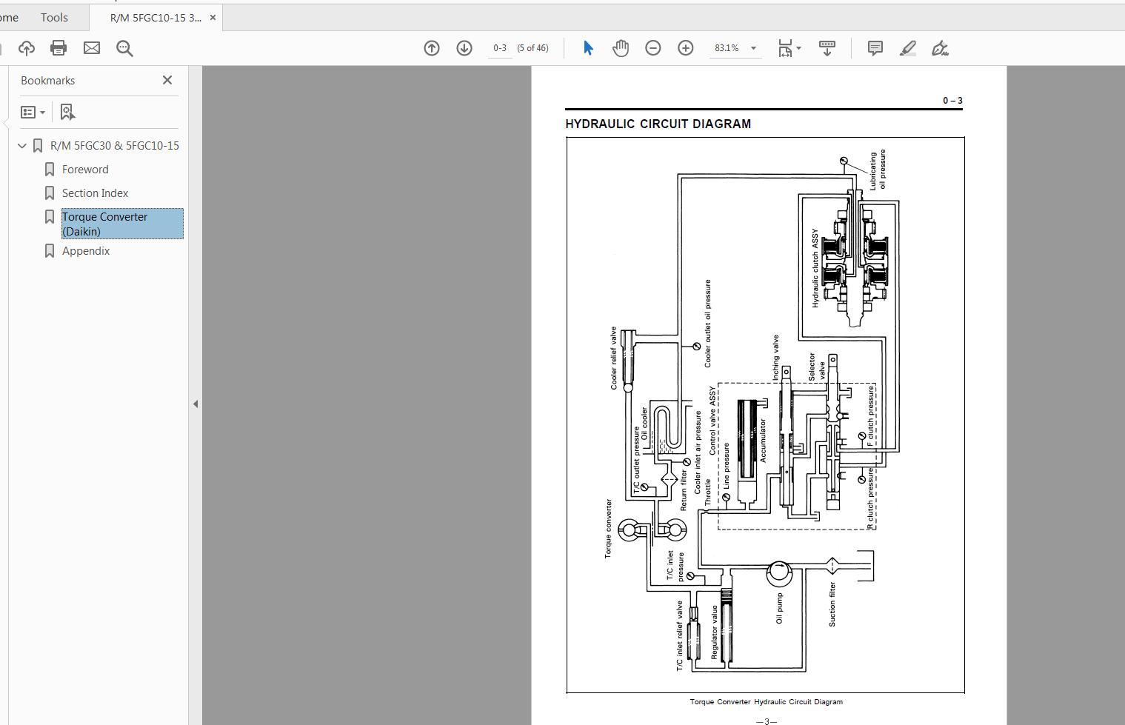Switch to the Tools tab

[53, 17]
